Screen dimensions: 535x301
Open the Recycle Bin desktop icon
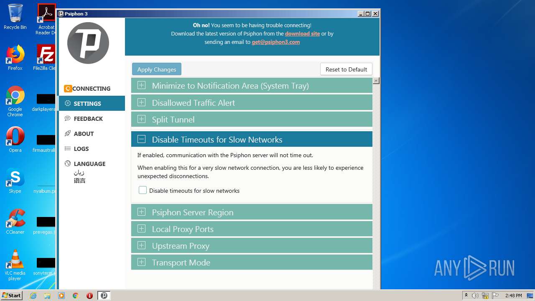(15, 17)
